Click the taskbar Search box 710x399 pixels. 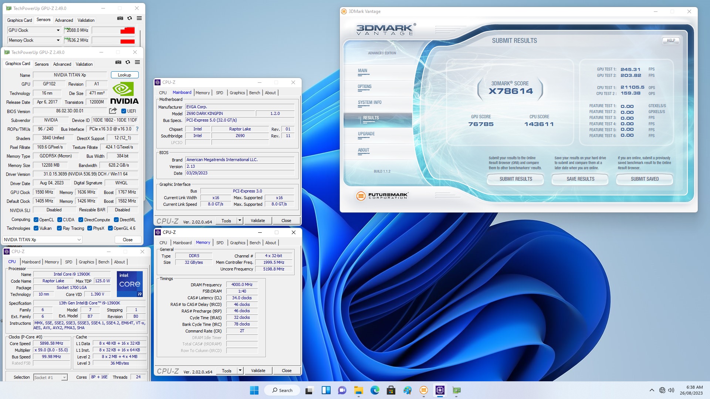pos(282,390)
